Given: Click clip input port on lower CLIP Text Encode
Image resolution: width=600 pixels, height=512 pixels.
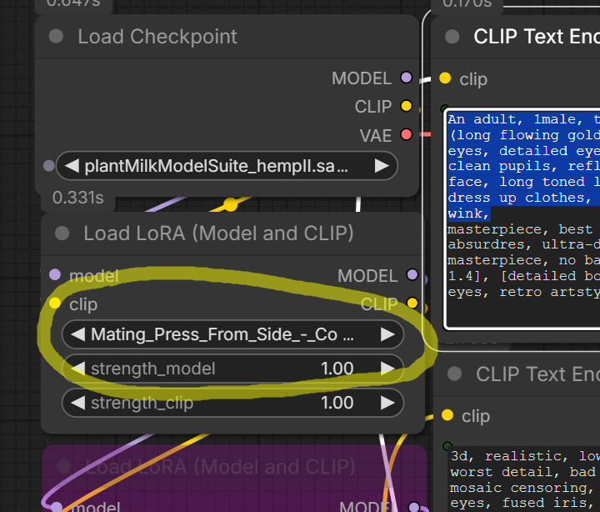Looking at the screenshot, I should tap(447, 415).
